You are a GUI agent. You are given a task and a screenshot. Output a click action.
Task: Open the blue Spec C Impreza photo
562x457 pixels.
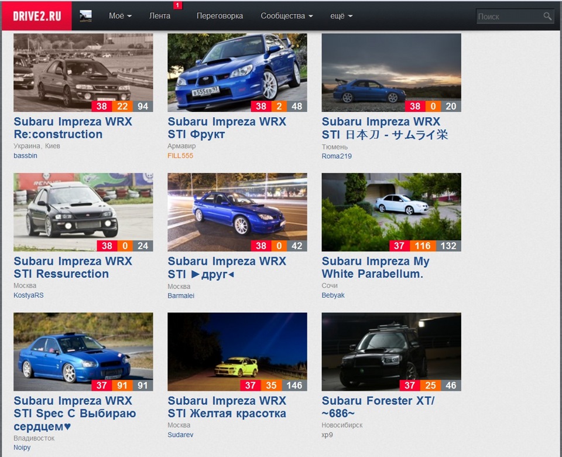click(83, 352)
